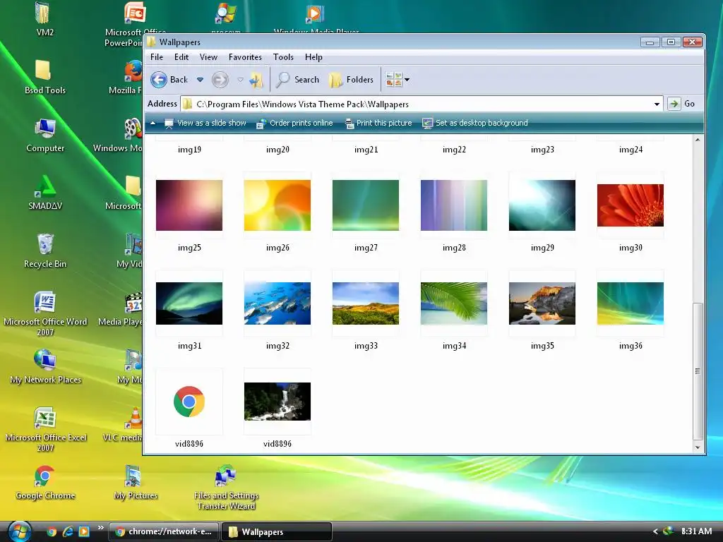Viewport: 723px width, 542px height.
Task: Click Order prints online
Action: pyautogui.click(x=294, y=123)
